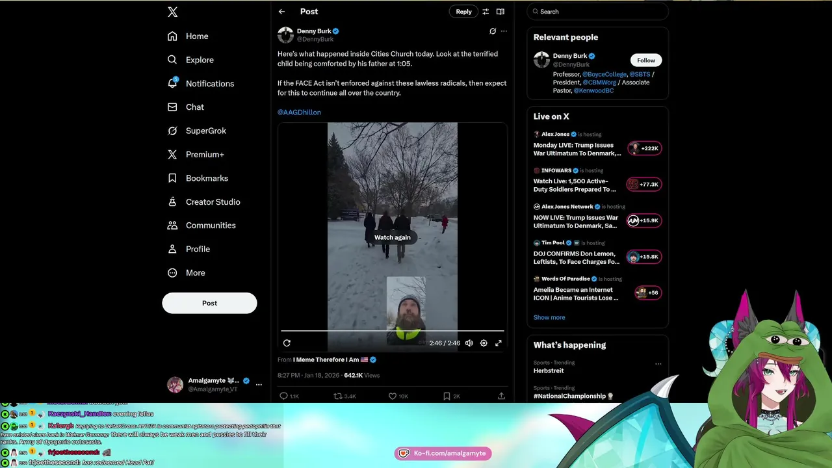Click the video replay icon
This screenshot has height=468, width=832.
(x=287, y=343)
